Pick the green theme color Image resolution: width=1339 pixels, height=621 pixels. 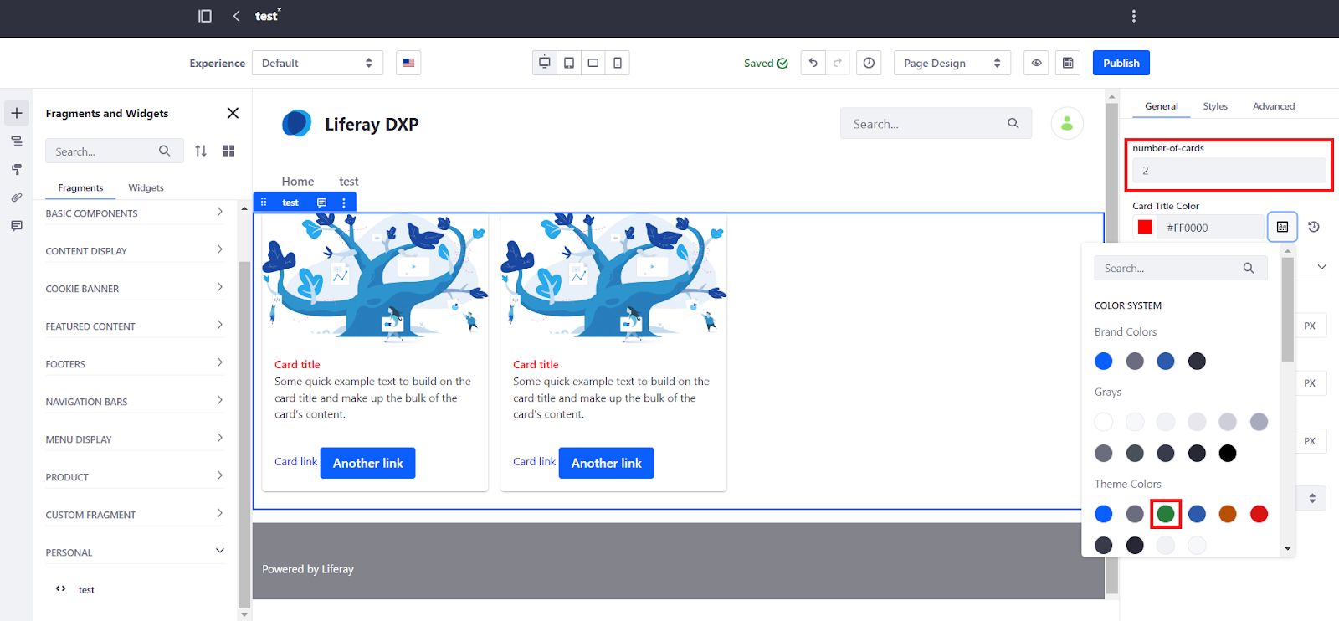click(x=1166, y=514)
